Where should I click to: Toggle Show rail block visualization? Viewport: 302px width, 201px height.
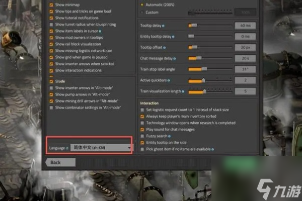pos(51,44)
